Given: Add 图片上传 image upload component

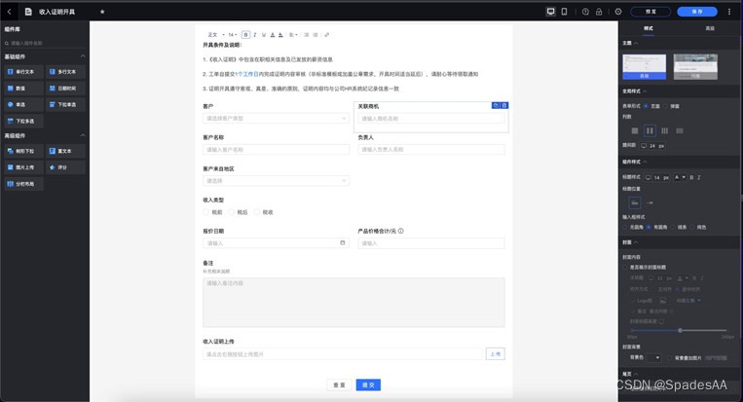Looking at the screenshot, I should point(23,167).
